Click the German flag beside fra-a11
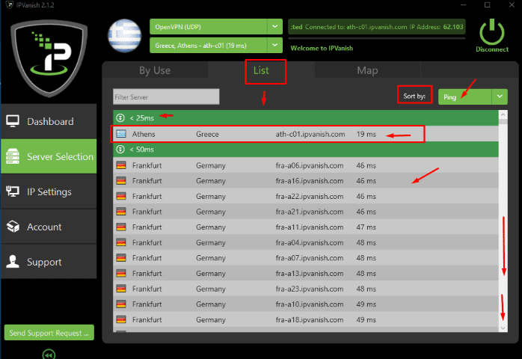The width and height of the screenshot is (522, 359). tap(121, 227)
